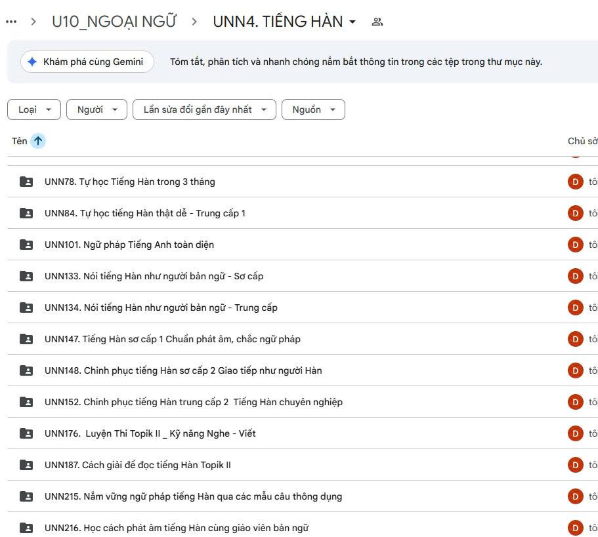Click owner avatar D in UNN133 row
The image size is (598, 537).
tap(576, 276)
